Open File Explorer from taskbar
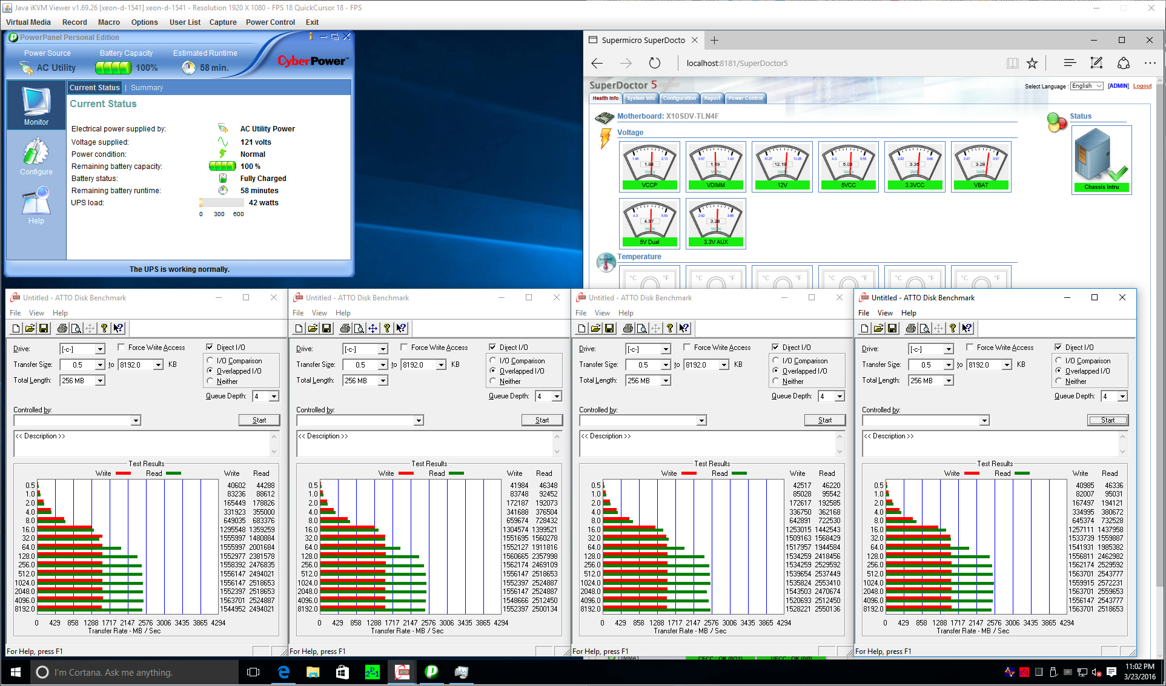The width and height of the screenshot is (1166, 686). click(x=313, y=672)
